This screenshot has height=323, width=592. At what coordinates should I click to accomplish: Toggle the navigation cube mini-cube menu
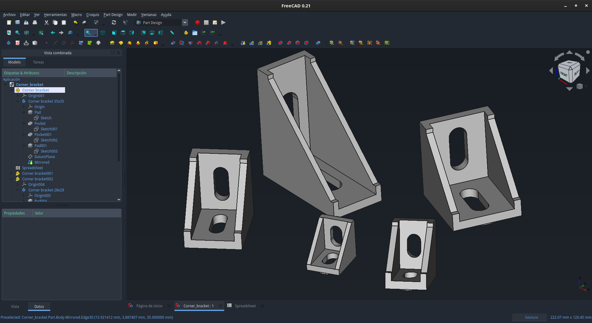click(x=580, y=87)
